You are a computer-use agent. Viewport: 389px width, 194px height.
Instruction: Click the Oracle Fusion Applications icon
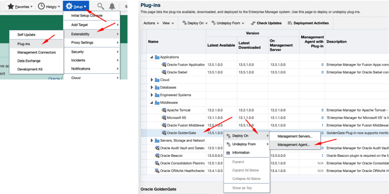click(x=164, y=65)
